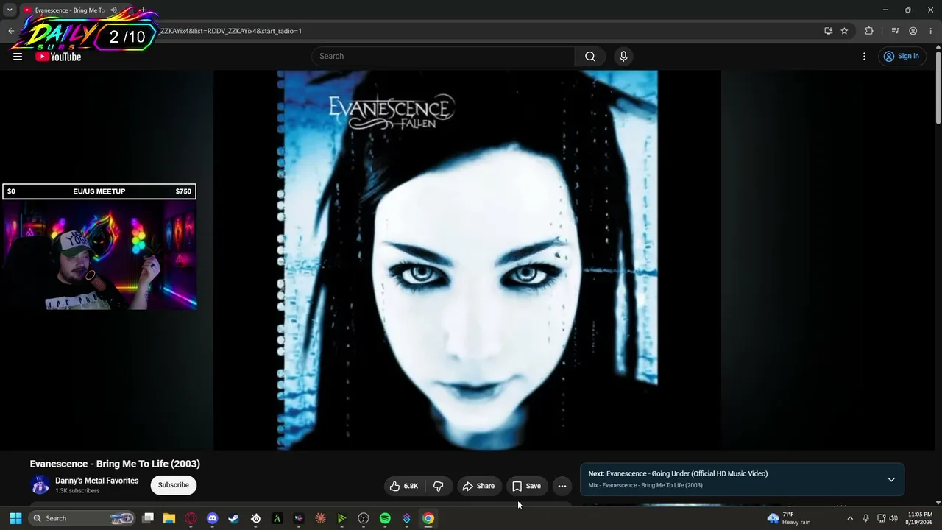Focus the YouTube search box
The width and height of the screenshot is (942, 530).
click(x=444, y=57)
